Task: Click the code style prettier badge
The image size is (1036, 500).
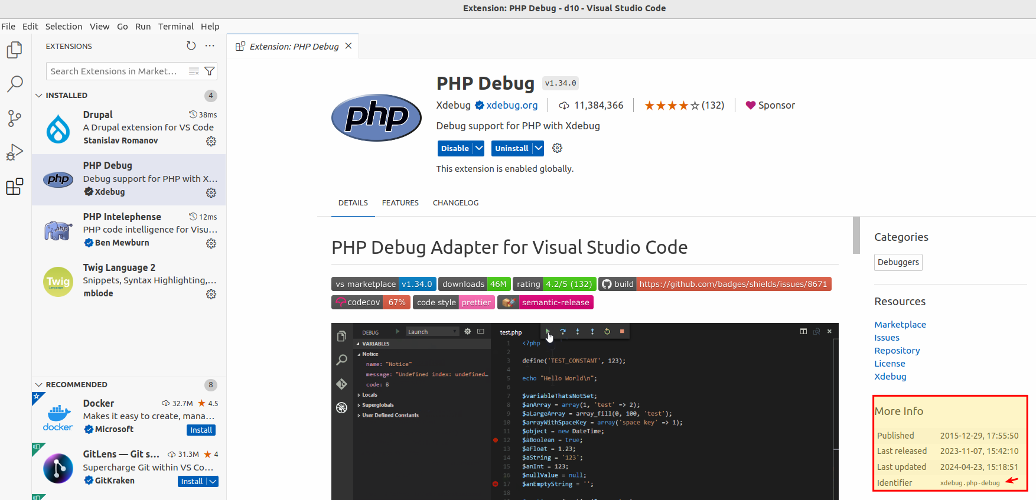Action: point(453,302)
